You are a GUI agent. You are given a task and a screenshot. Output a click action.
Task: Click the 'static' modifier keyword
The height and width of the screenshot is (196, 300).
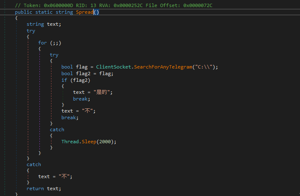click(44, 12)
